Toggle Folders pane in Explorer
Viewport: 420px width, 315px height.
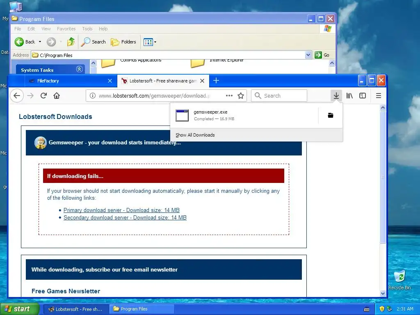123,42
